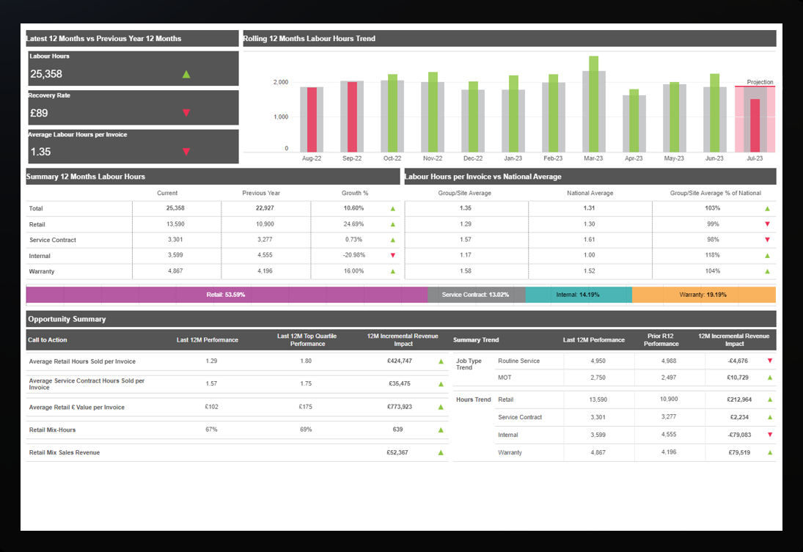Click the green up arrow beside Labour Hours
The image size is (803, 552).
[186, 74]
